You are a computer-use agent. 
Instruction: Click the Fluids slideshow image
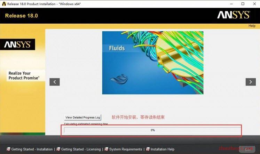pos(153,63)
